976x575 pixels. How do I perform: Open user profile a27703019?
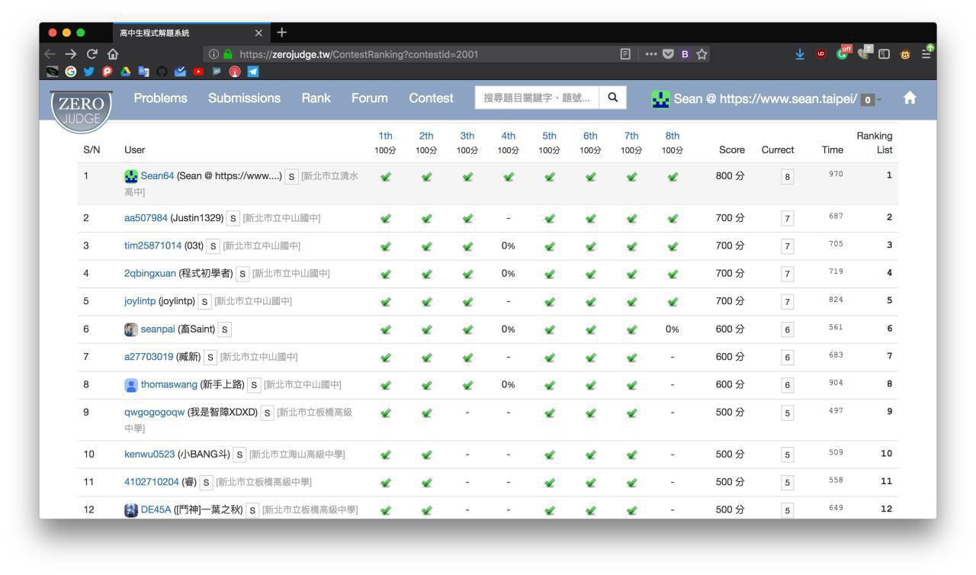(149, 356)
